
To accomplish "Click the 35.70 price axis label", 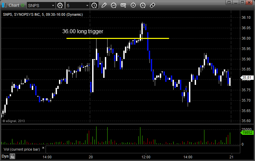I will pos(246,100).
